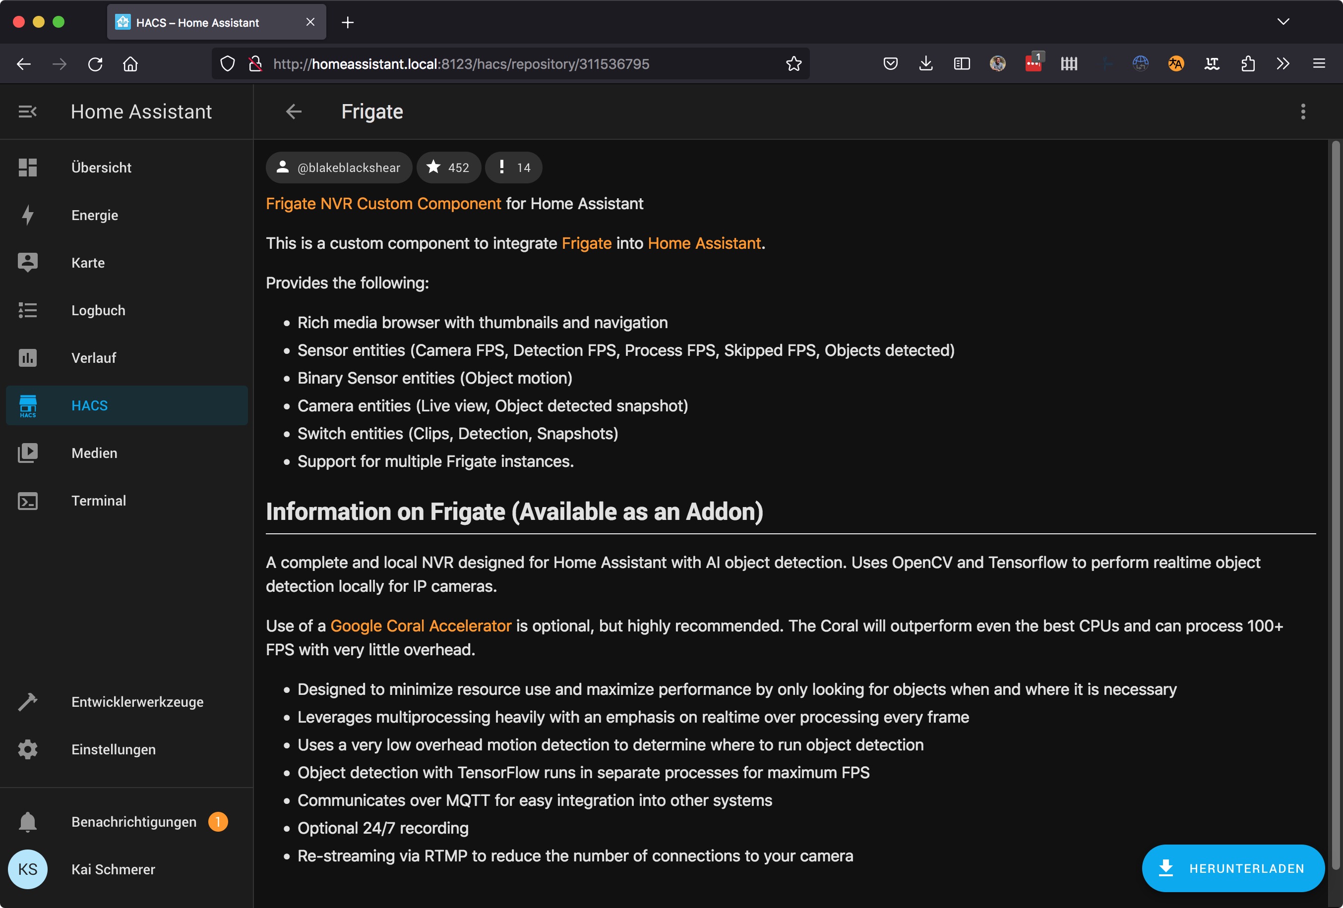The width and height of the screenshot is (1343, 908).
Task: Click the Karte map icon
Action: 27,262
